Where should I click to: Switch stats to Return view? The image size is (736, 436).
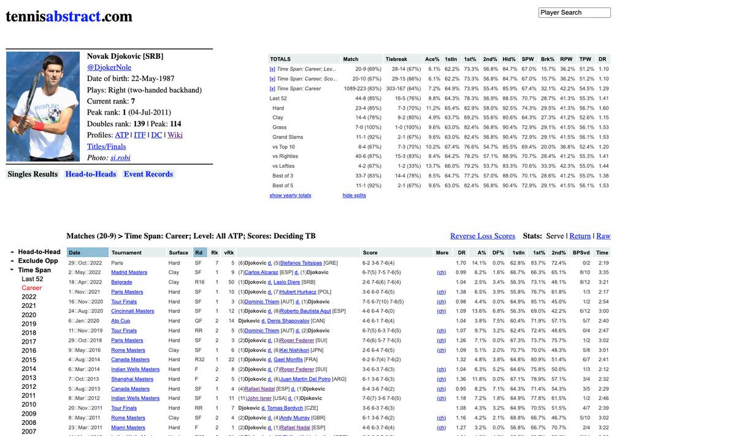tap(580, 236)
